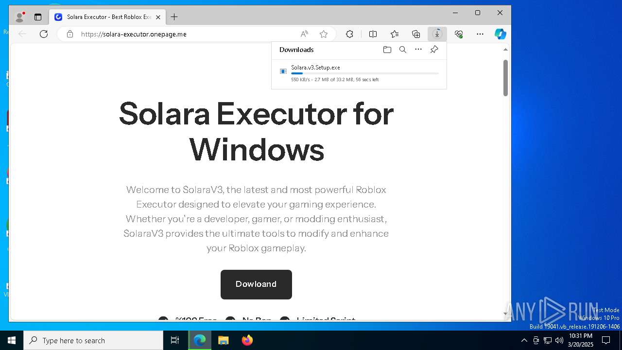The width and height of the screenshot is (622, 350).
Task: Open File Explorer from taskbar
Action: [223, 340]
